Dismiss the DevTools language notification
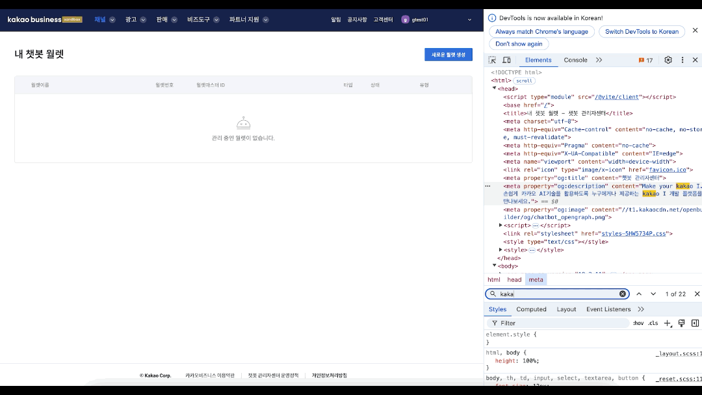The image size is (702, 395). click(695, 31)
